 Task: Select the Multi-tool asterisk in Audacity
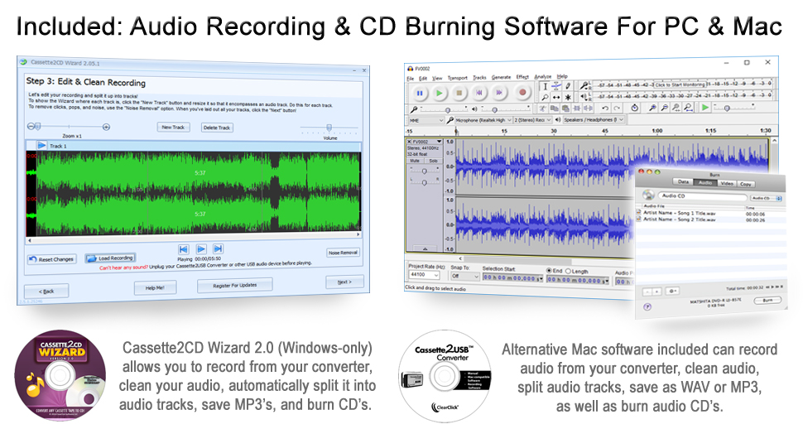(567, 97)
